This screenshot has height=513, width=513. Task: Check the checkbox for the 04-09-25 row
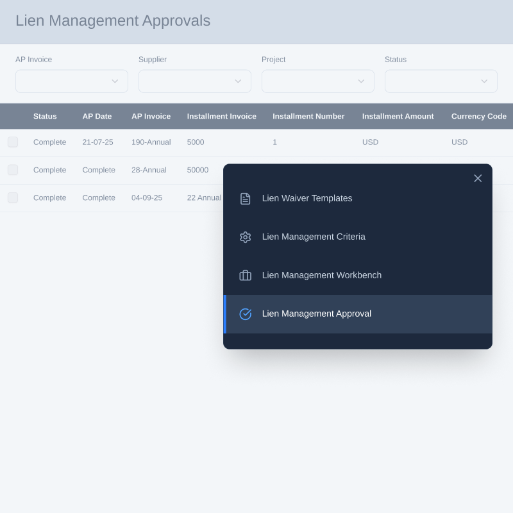pos(13,198)
